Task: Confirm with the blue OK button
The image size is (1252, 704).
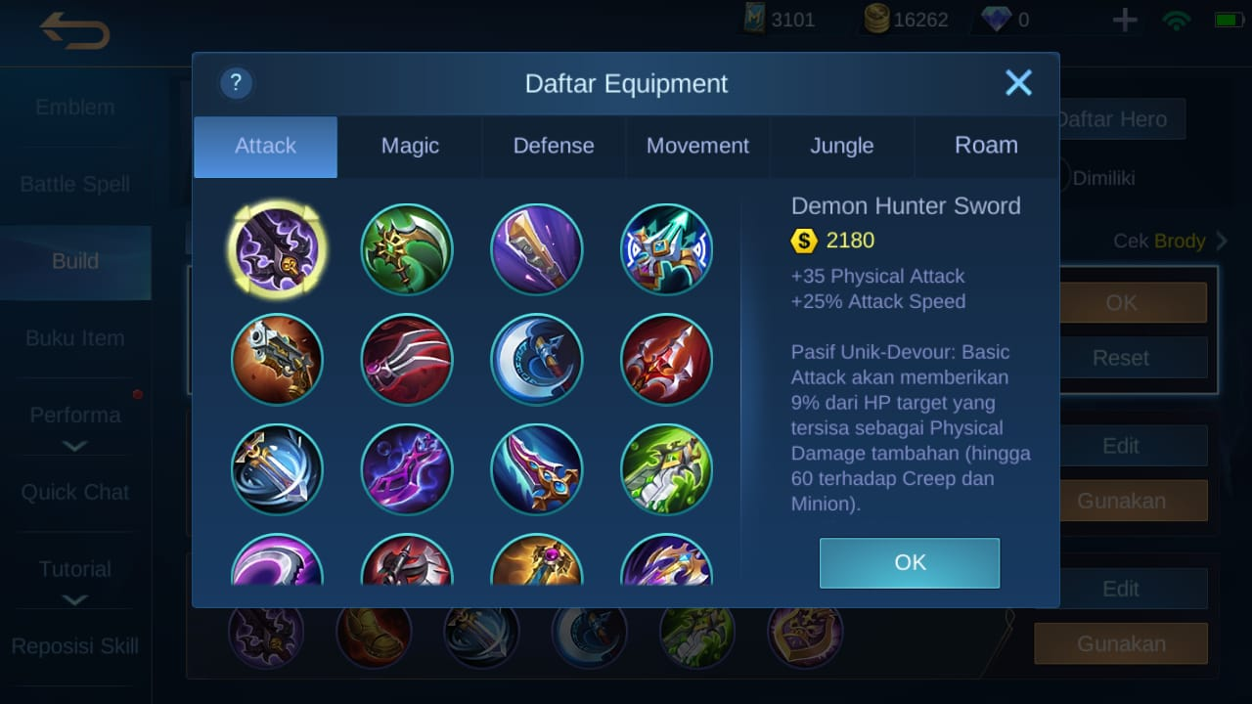Action: [x=910, y=562]
